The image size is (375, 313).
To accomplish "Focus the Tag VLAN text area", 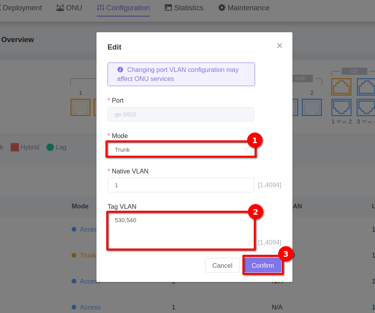I will tap(181, 230).
